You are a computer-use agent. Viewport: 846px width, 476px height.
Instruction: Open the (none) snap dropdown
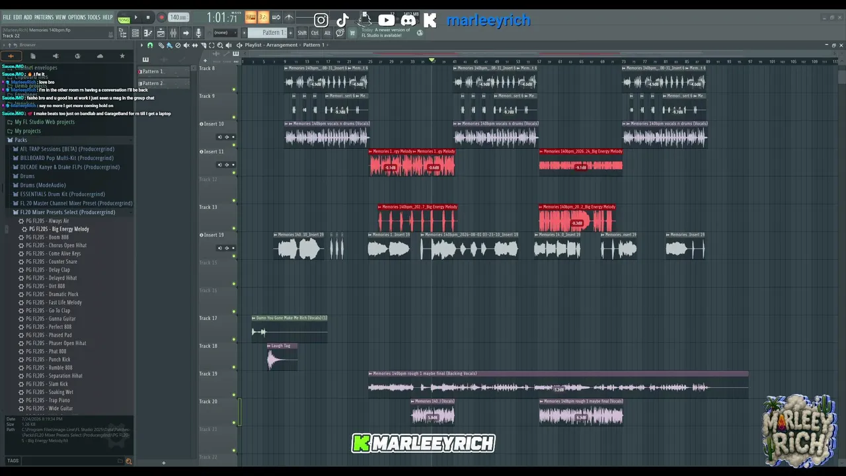[224, 32]
